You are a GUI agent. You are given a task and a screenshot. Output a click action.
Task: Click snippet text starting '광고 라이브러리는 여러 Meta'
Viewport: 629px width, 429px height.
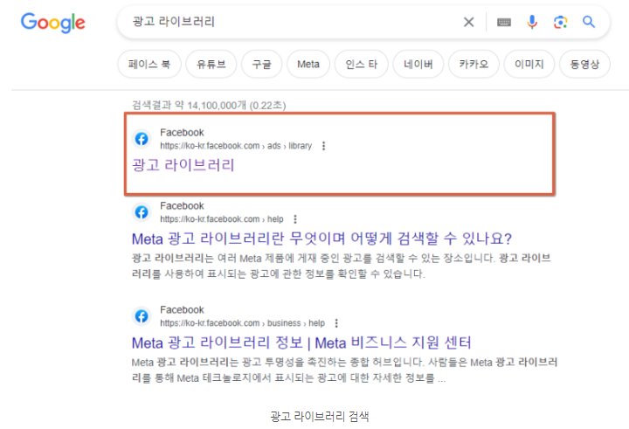tap(341, 266)
